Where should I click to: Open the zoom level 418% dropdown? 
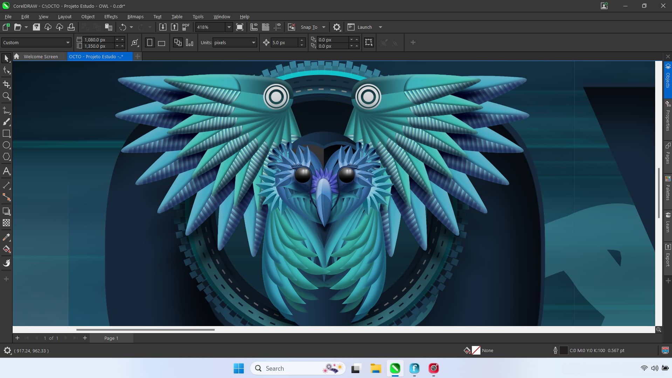(x=229, y=27)
